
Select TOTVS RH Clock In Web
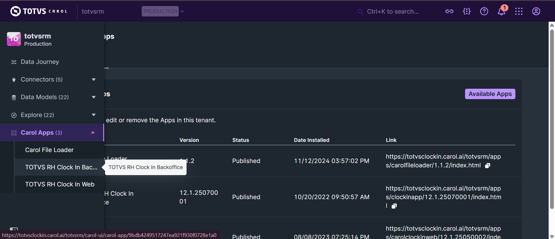[60, 184]
